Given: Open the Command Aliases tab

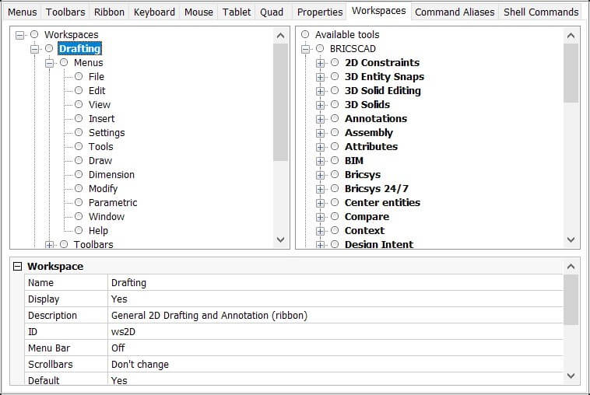Looking at the screenshot, I should coord(455,12).
